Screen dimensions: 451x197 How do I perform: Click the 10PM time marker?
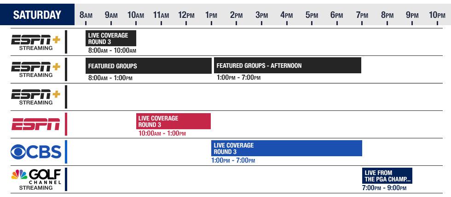(437, 15)
